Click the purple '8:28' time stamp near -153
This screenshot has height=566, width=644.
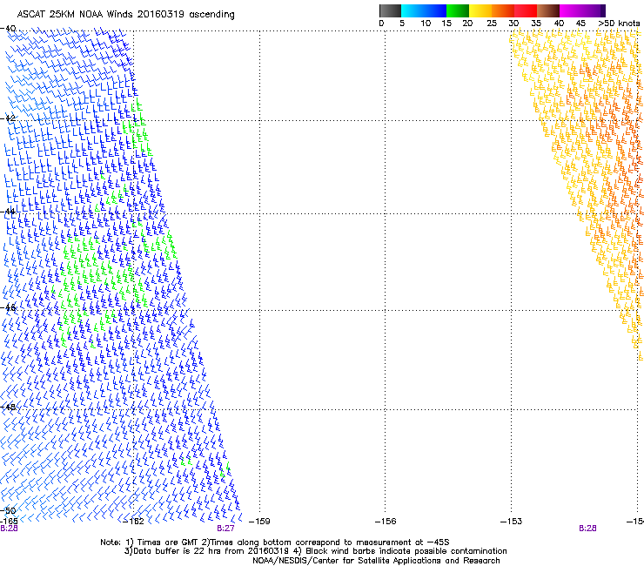tap(587, 529)
